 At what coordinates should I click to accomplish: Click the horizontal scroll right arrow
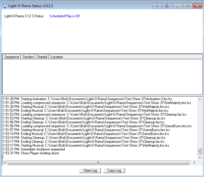[195, 162]
